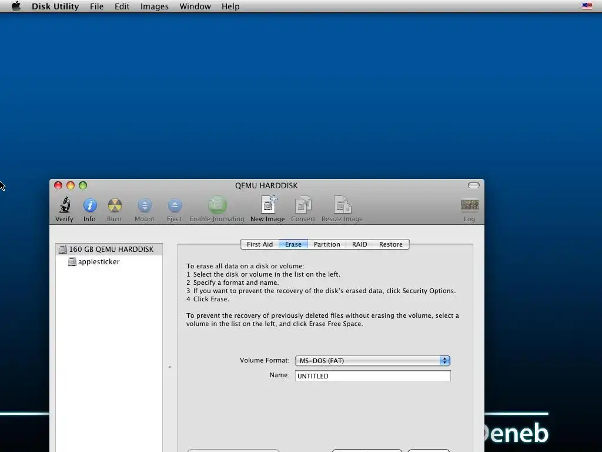Screen dimensions: 602x452
Task: Switch to the First Aid tab
Action: 259,244
